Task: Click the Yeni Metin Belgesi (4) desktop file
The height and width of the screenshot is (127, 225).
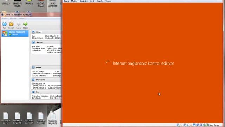Action: [x=41, y=118]
